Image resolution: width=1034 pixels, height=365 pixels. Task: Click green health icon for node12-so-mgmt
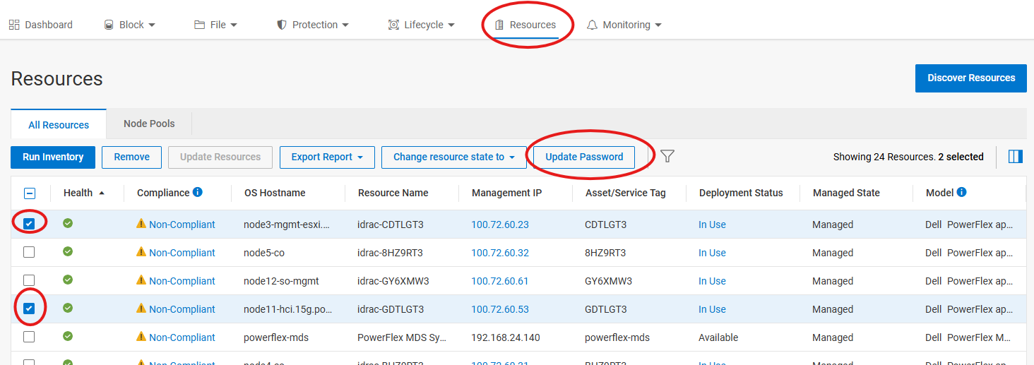coord(68,280)
